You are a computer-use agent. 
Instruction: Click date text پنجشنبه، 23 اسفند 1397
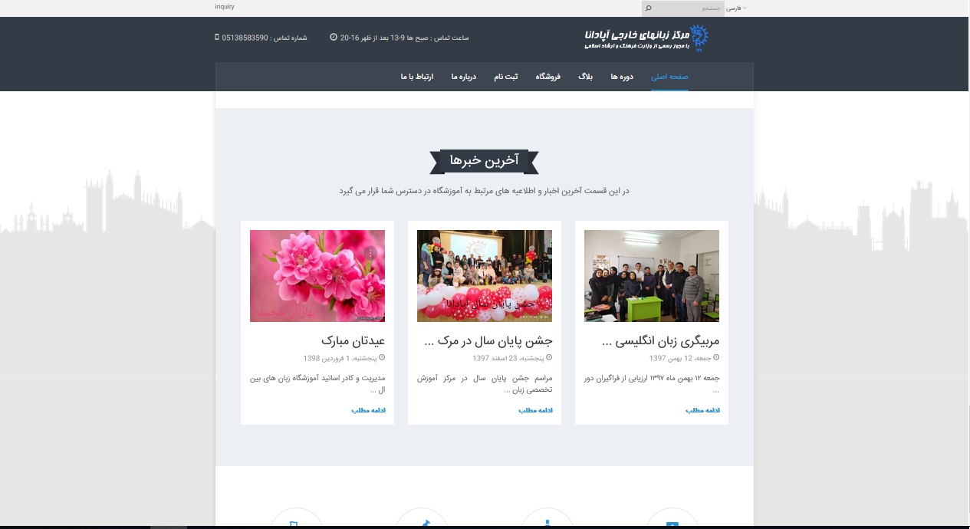tap(508, 358)
